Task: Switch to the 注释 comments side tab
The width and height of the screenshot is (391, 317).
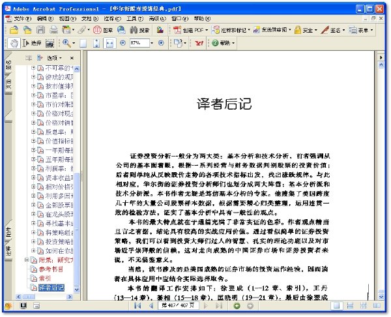Action: 8,251
